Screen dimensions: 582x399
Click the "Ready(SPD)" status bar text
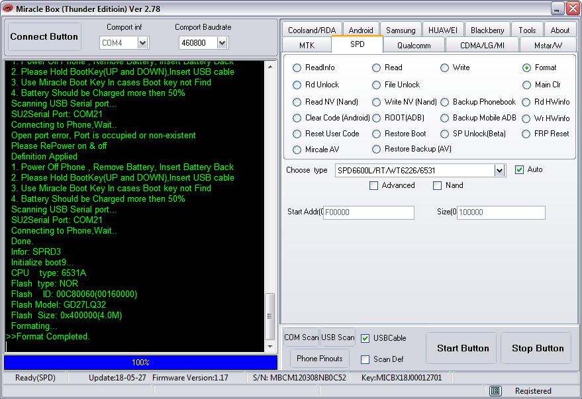point(35,378)
